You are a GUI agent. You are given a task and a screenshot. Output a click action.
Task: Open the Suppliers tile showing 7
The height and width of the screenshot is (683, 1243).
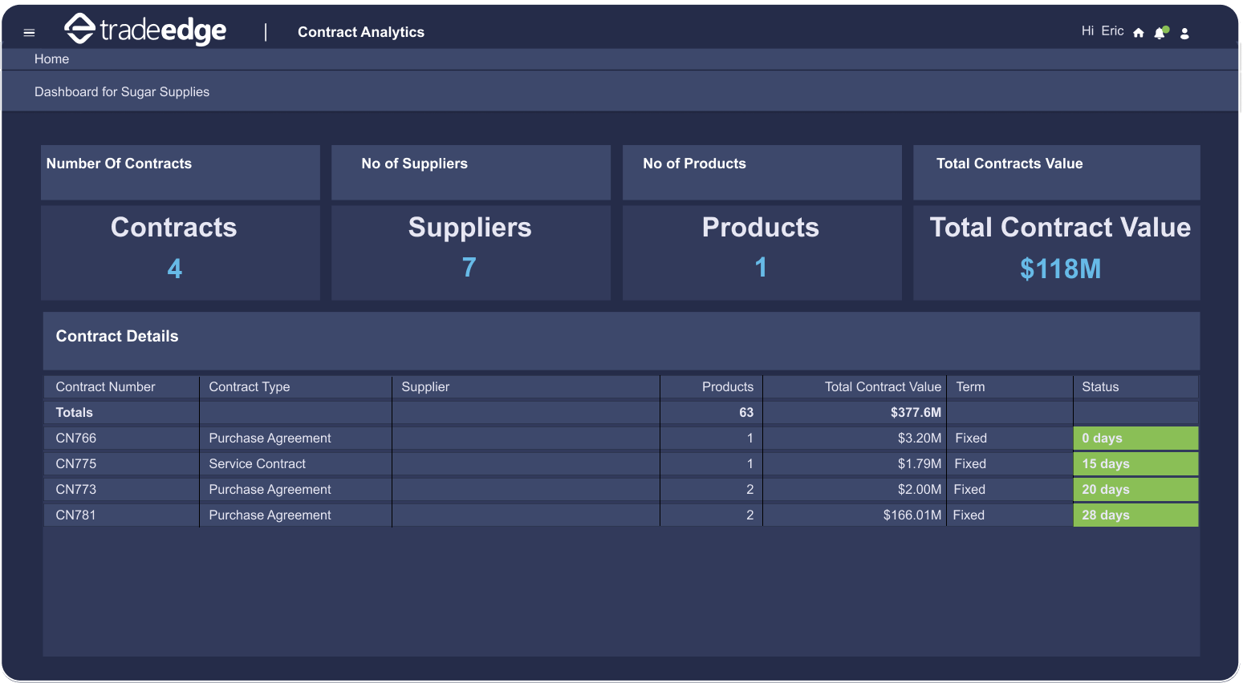[x=470, y=253]
